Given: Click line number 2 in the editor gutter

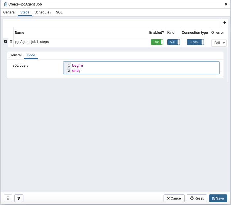Looking at the screenshot, I should point(69,71).
